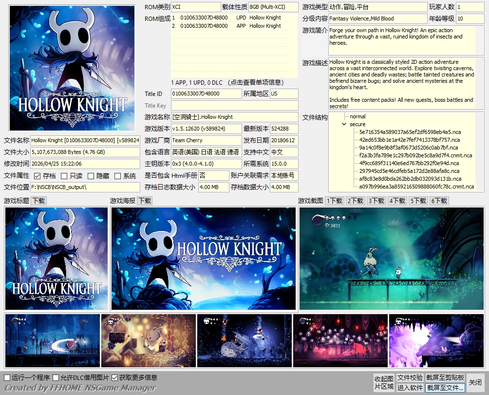Click 截屏至文件 screenshot to file button

[445, 388]
